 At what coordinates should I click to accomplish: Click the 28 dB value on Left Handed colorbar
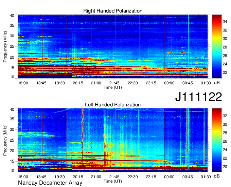(x=225, y=133)
